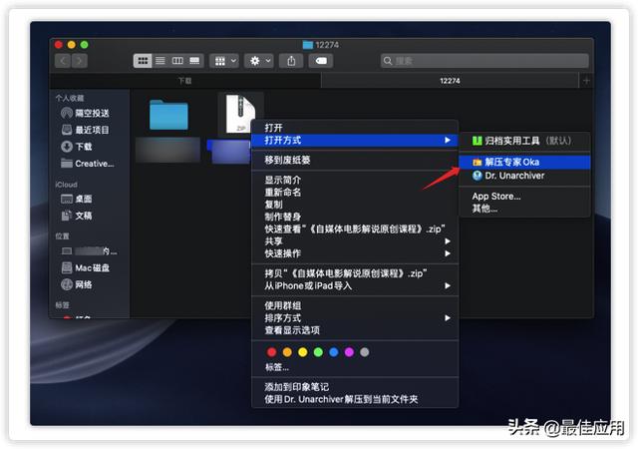Switch Finder to icon view

(x=143, y=61)
